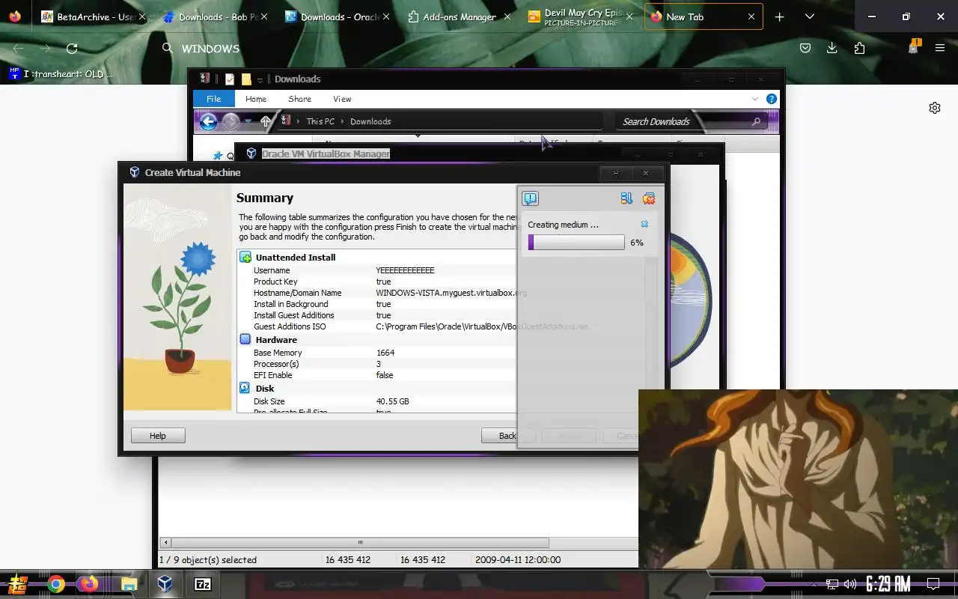Image resolution: width=958 pixels, height=599 pixels.
Task: Open the Firefox extensions puzzle icon
Action: pos(859,48)
